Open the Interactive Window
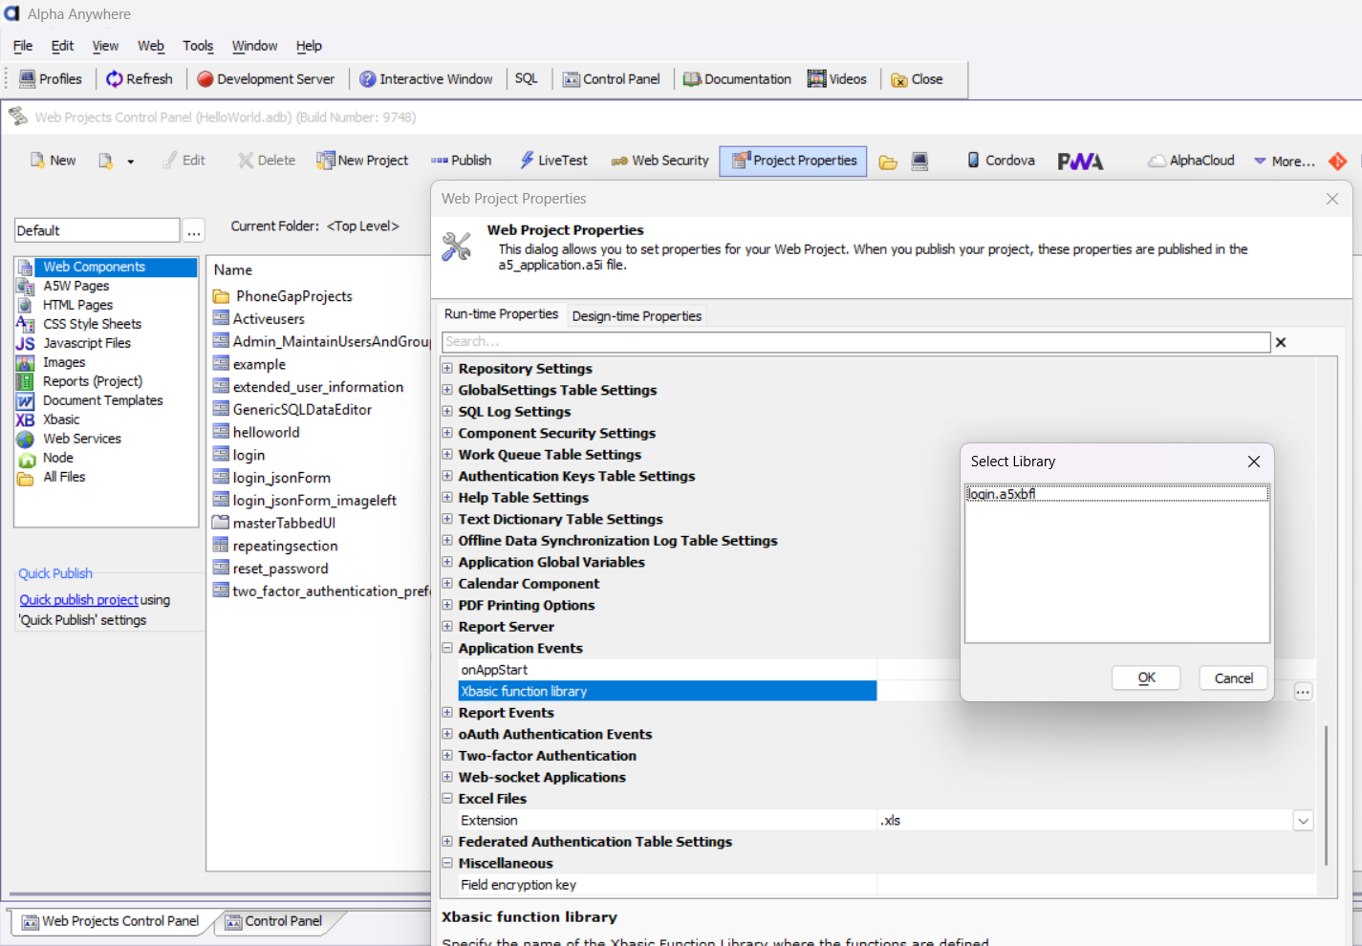This screenshot has height=946, width=1362. click(426, 79)
